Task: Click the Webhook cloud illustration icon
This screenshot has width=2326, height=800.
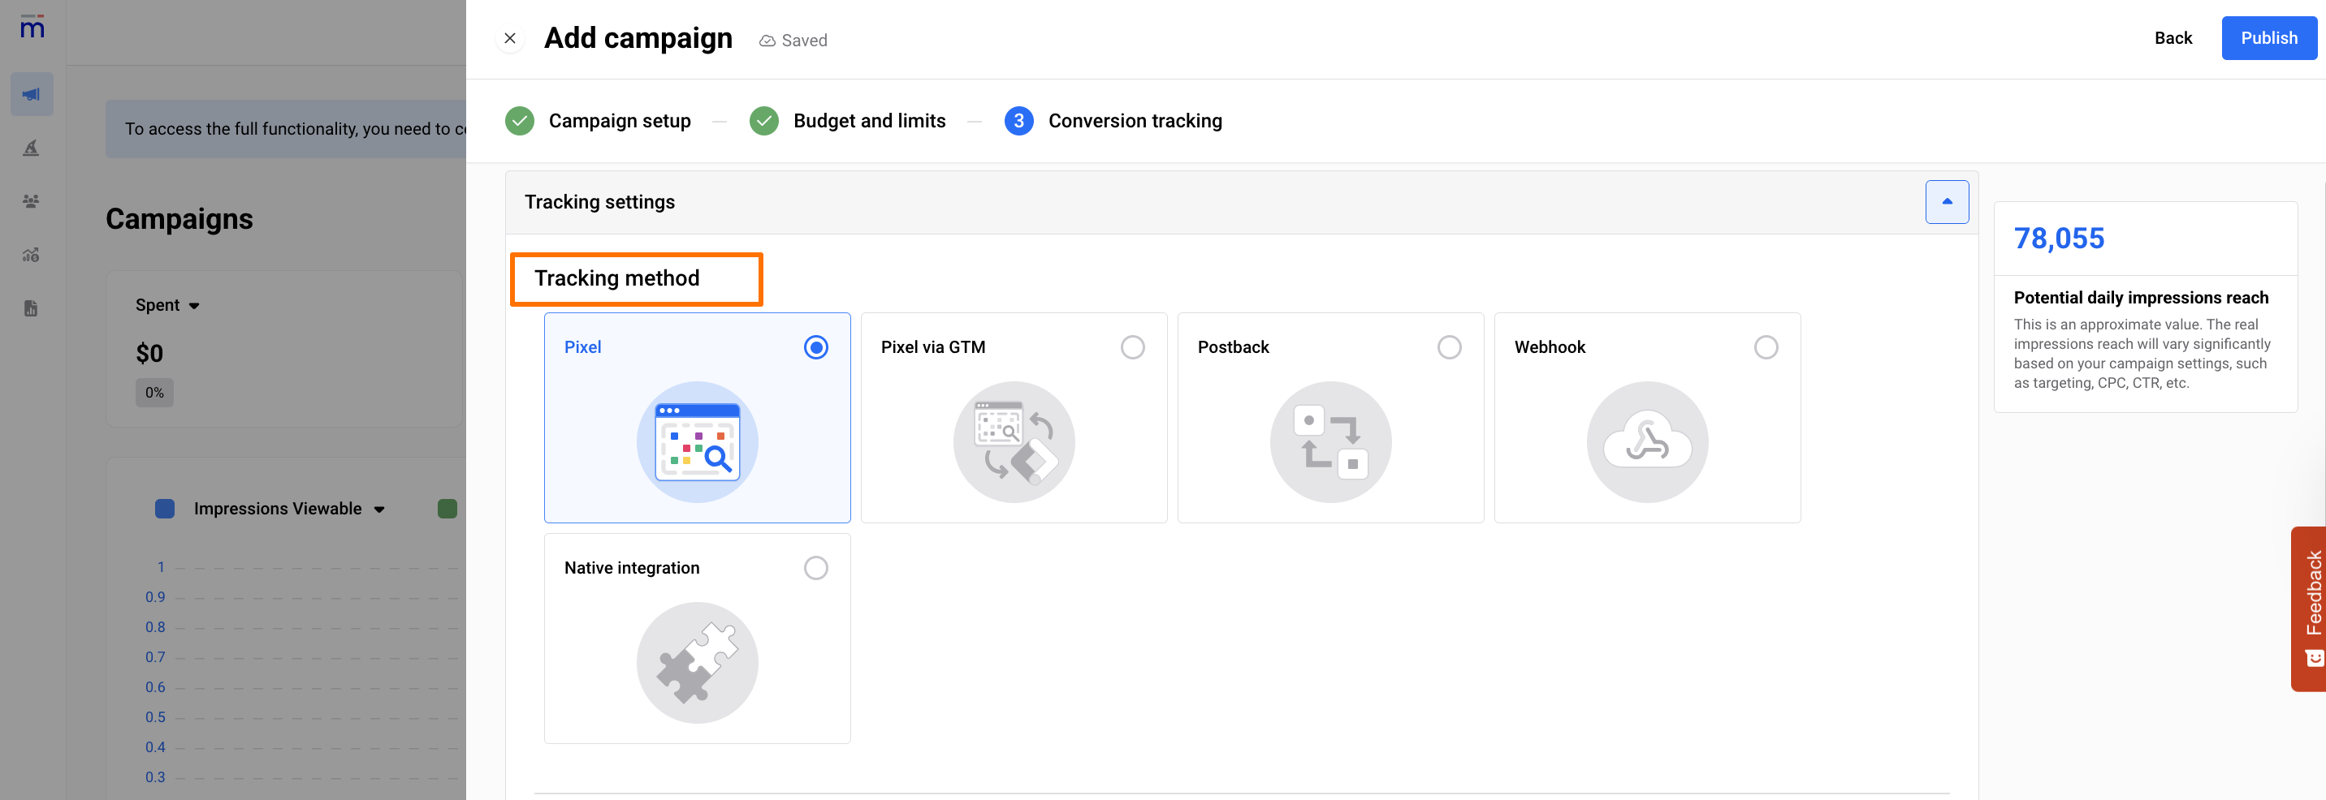Action: tap(1646, 442)
